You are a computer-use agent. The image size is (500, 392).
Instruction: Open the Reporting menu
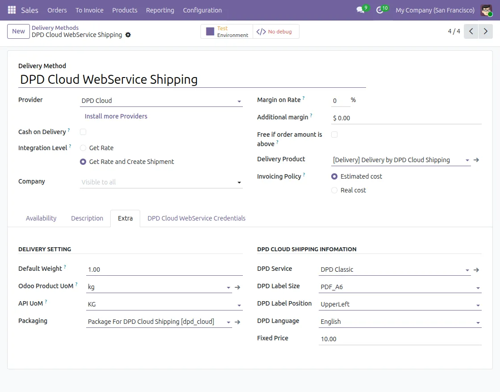pyautogui.click(x=160, y=10)
